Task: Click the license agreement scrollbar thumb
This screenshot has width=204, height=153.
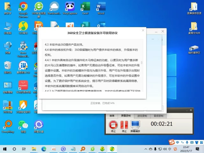Action: [x=142, y=62]
